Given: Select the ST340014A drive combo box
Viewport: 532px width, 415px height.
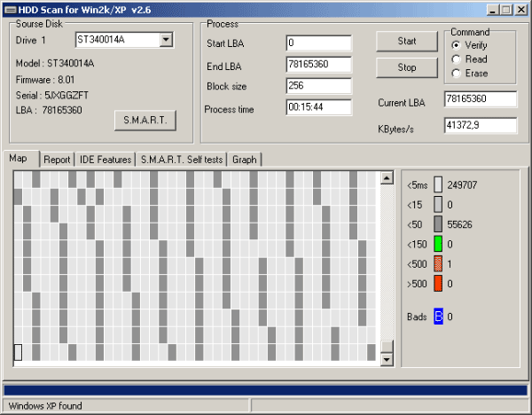Looking at the screenshot, I should click(x=124, y=40).
